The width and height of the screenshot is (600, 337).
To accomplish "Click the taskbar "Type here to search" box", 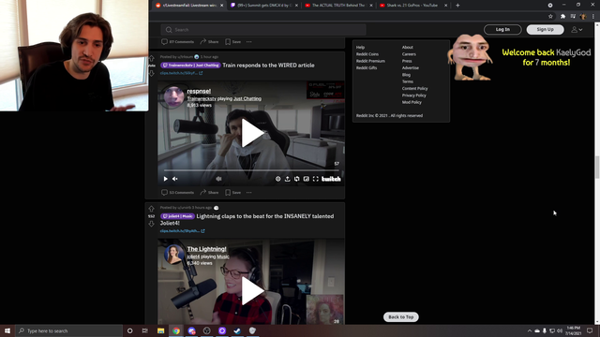I will pos(69,330).
